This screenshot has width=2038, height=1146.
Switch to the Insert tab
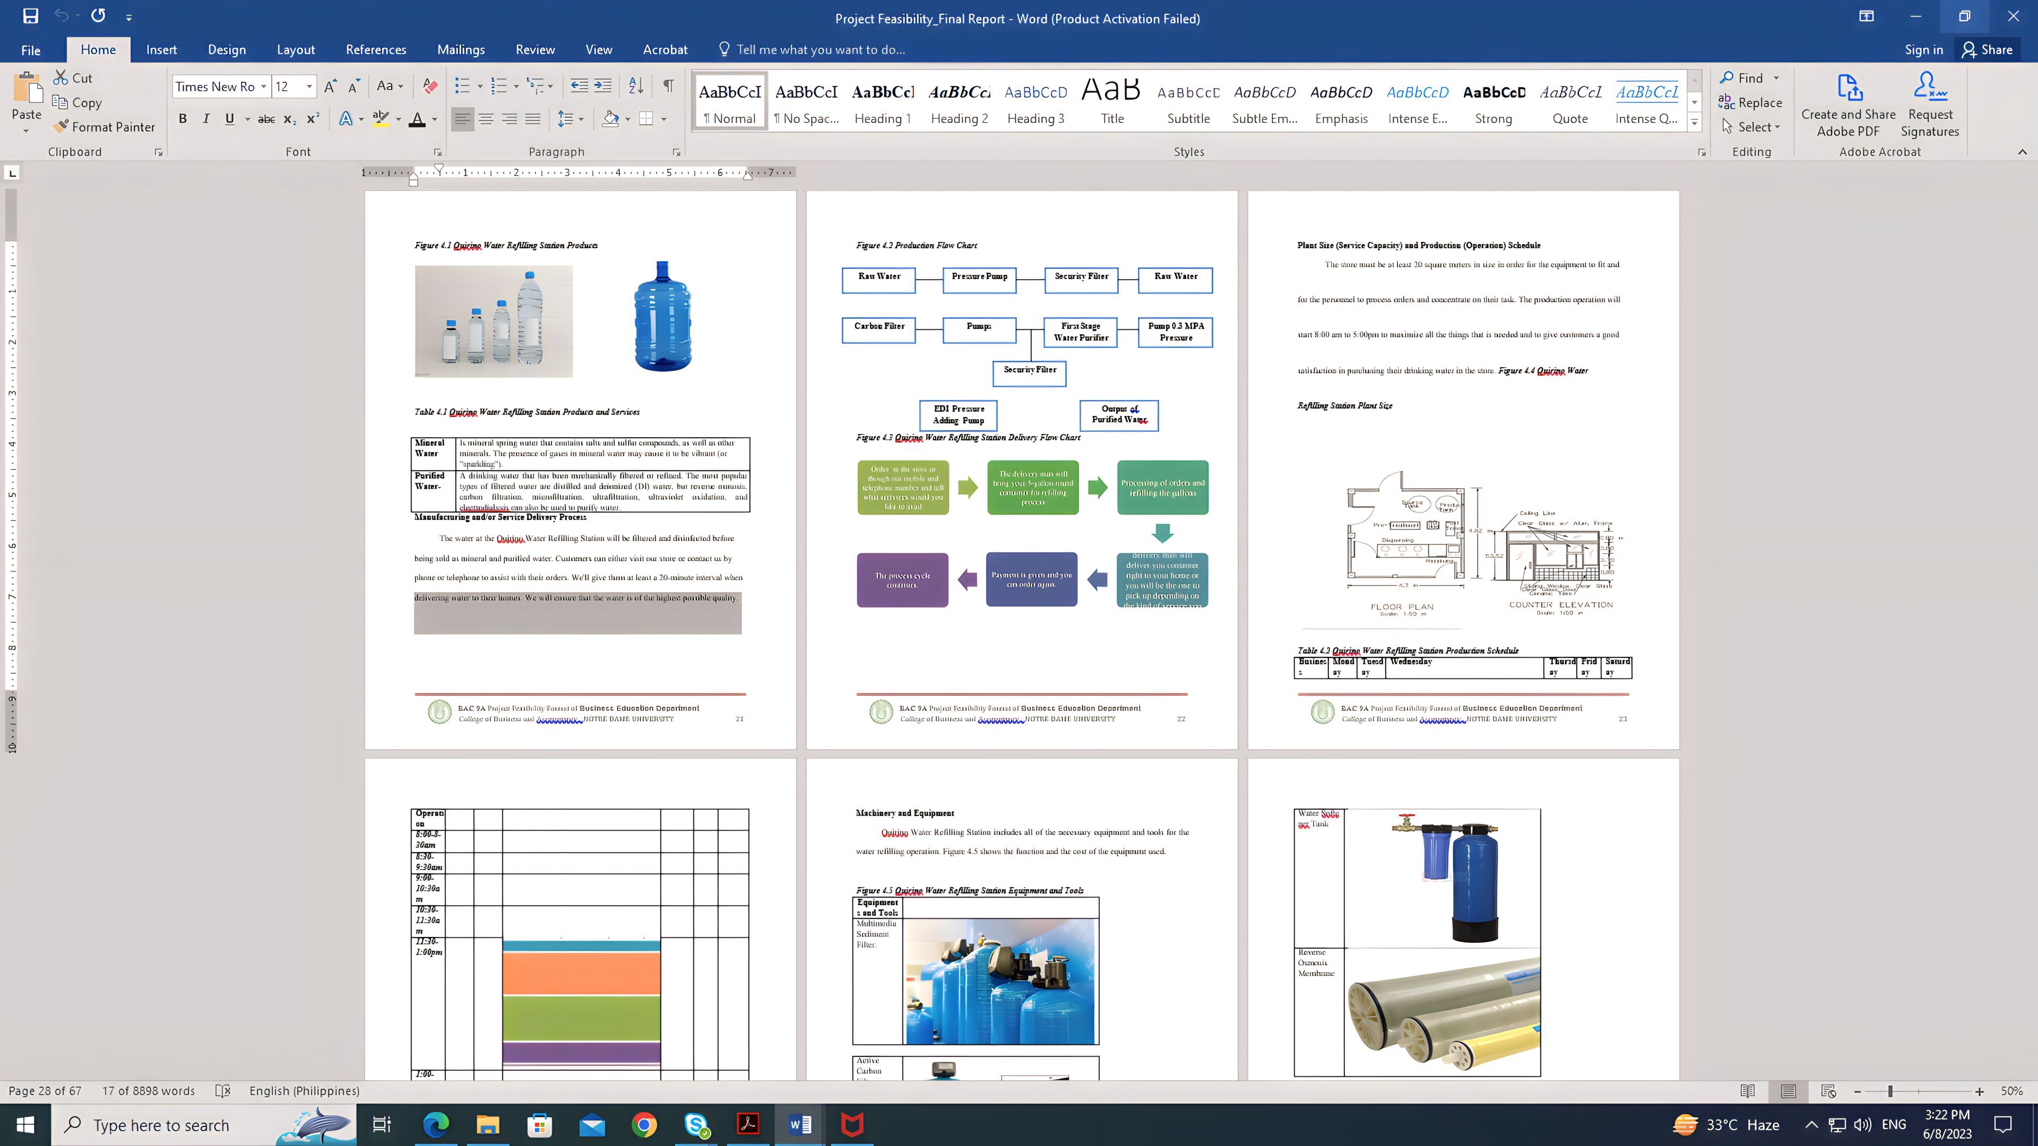coord(161,49)
